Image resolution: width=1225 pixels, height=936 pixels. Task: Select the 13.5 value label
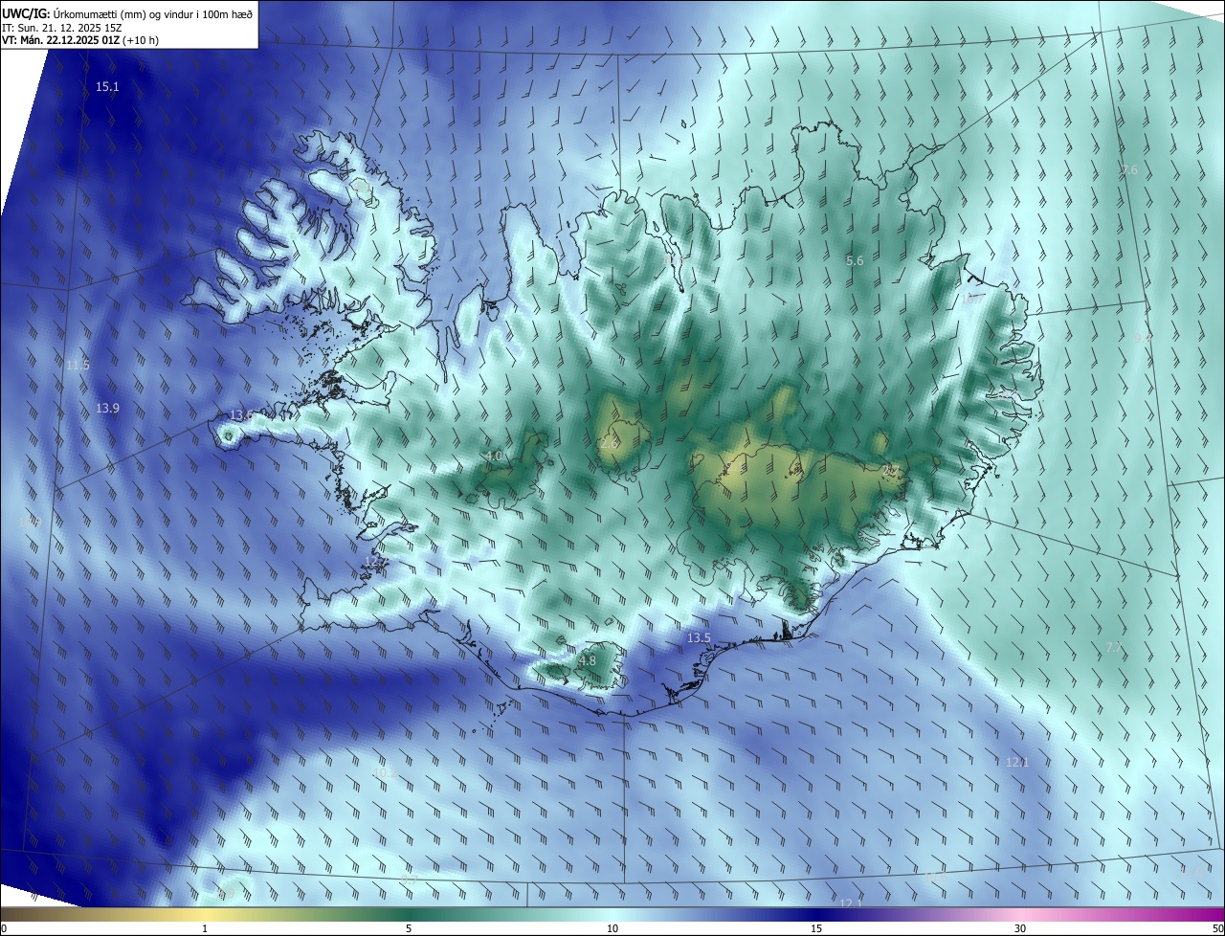point(700,638)
